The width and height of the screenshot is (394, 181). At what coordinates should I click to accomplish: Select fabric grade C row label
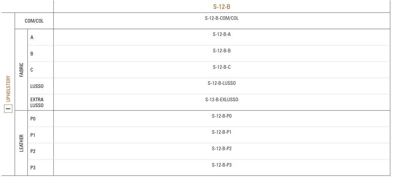click(x=32, y=70)
